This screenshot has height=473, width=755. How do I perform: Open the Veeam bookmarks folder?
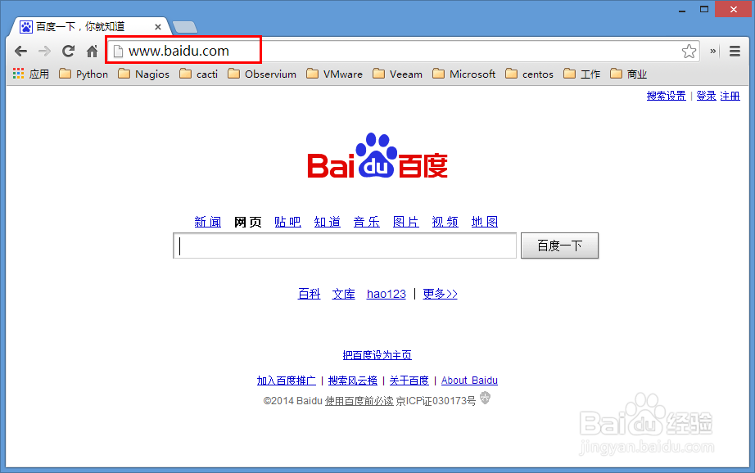[x=397, y=74]
